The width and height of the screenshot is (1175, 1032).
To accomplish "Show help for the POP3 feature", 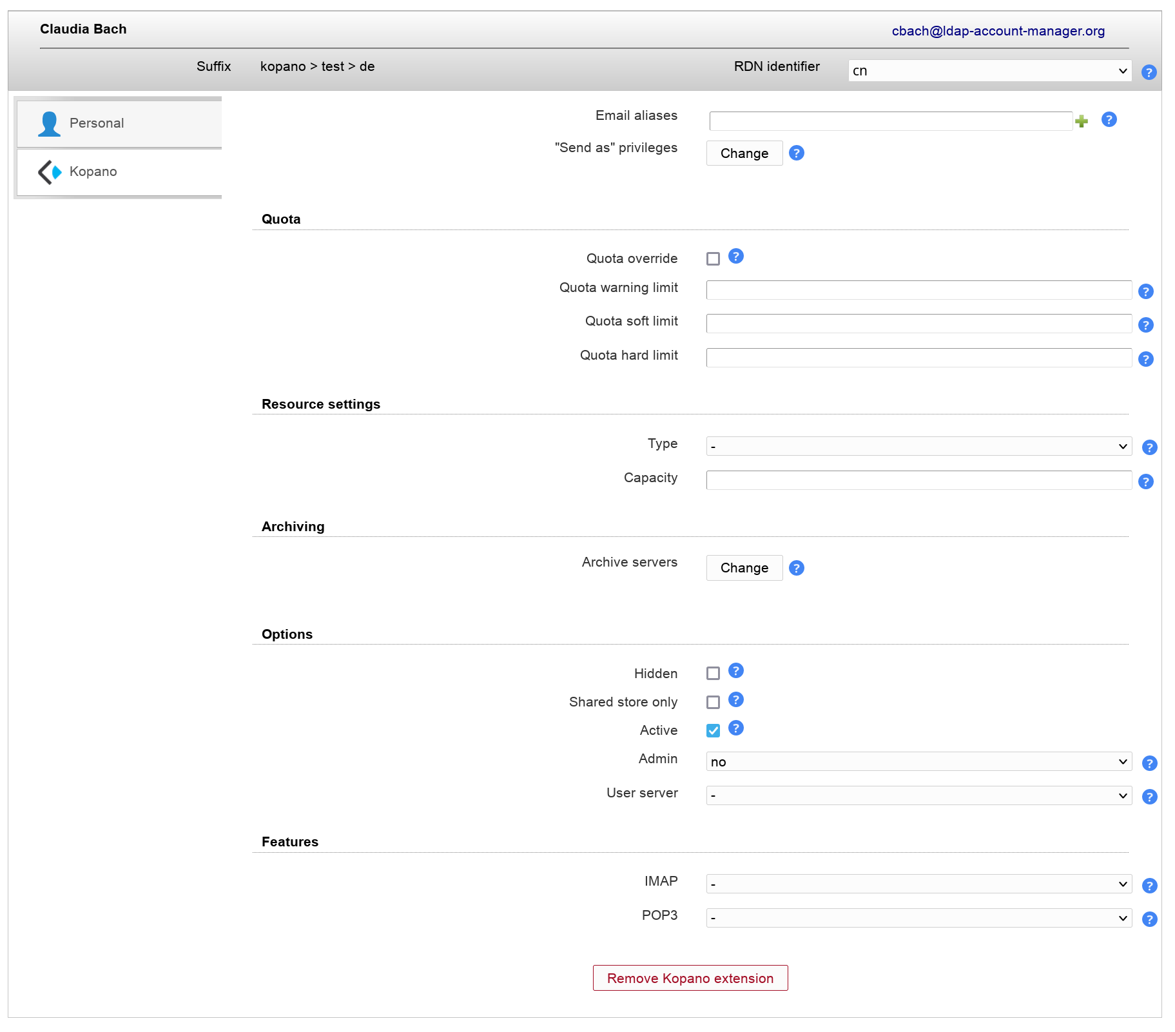I will pos(1149,919).
